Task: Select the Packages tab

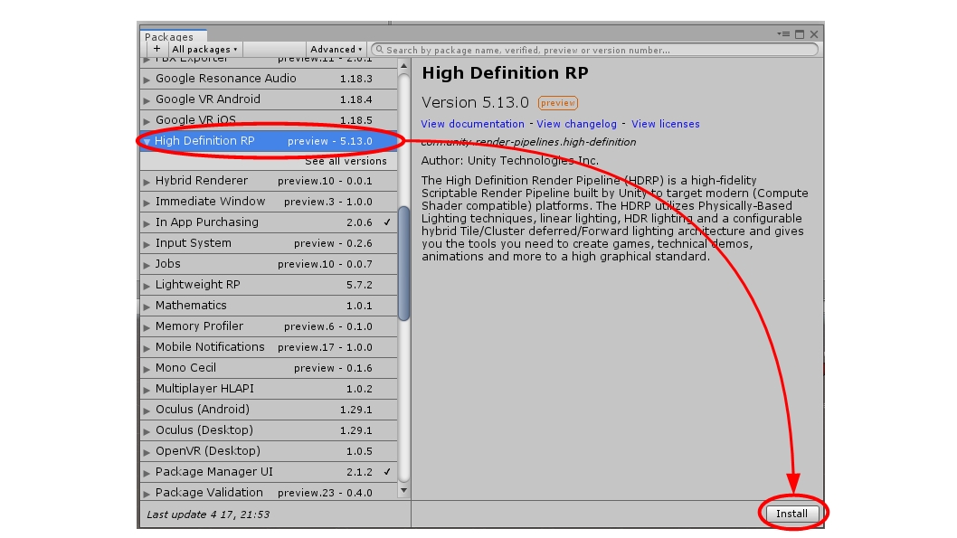Action: coord(173,36)
